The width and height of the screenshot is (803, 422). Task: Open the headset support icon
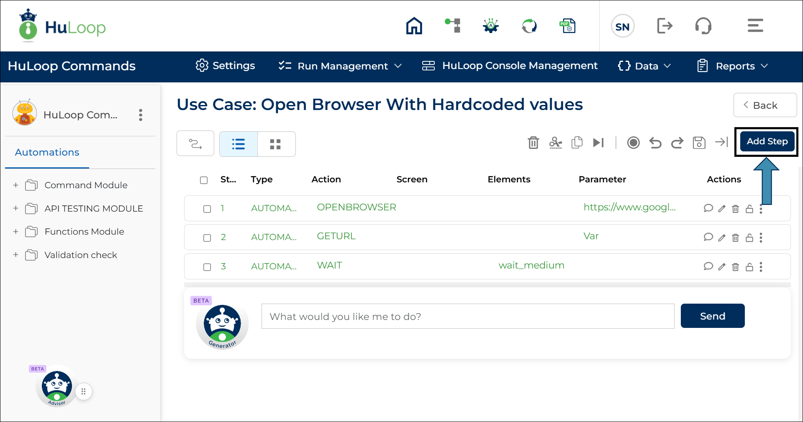tap(703, 26)
